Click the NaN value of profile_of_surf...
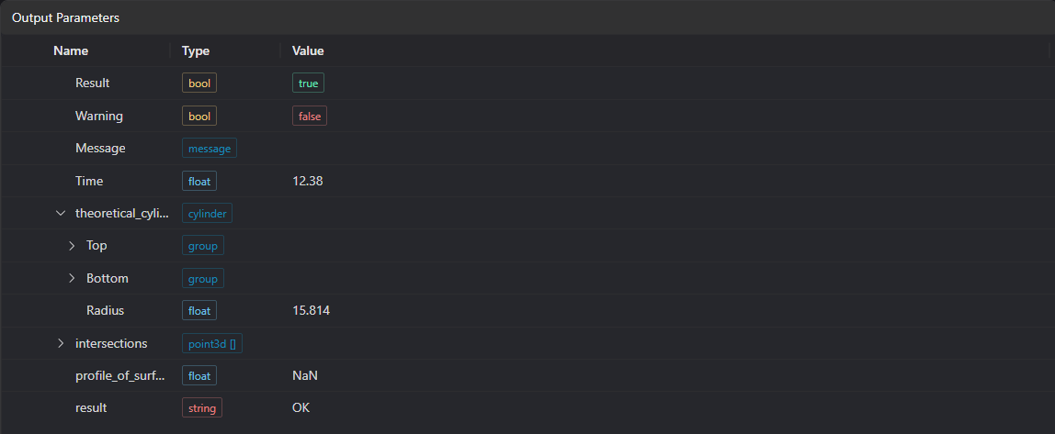This screenshot has height=434, width=1055. coord(305,375)
